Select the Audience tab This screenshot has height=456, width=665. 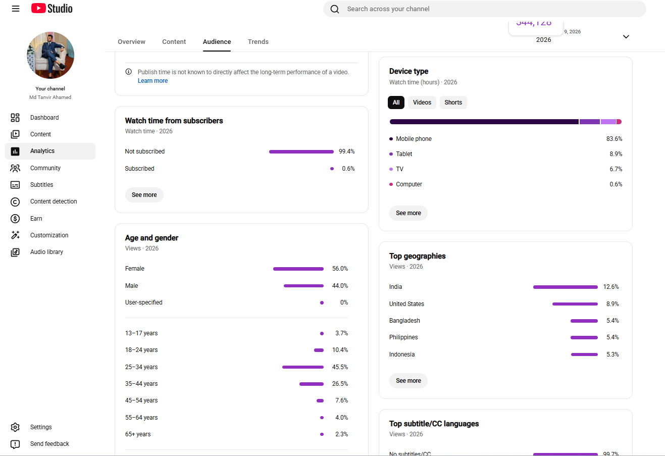(217, 42)
